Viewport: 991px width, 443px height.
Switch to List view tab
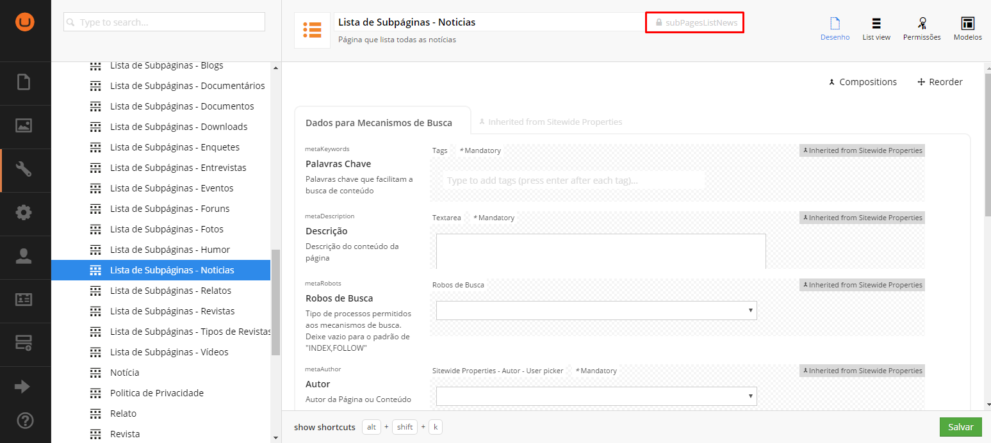click(876, 29)
